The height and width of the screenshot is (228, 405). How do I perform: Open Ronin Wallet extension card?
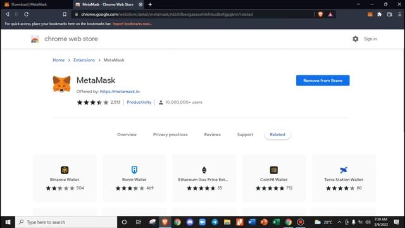point(134,178)
